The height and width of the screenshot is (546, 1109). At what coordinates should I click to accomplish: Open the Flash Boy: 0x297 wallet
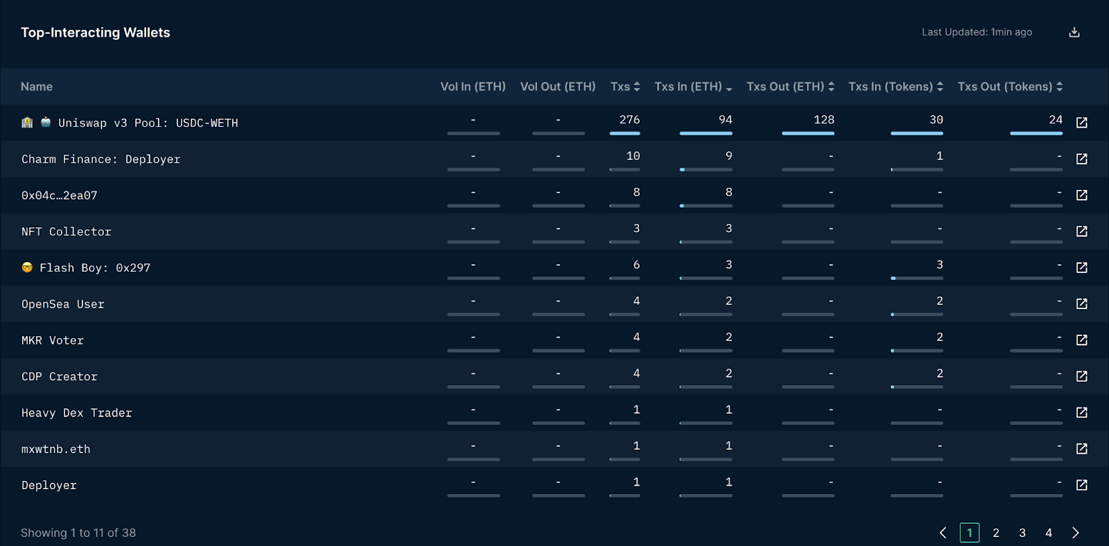[x=95, y=267]
